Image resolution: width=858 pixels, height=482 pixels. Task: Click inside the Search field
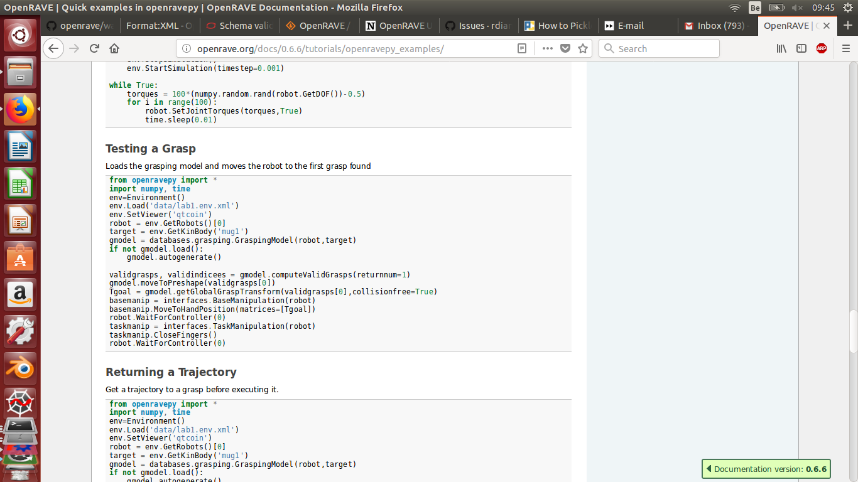pos(658,48)
